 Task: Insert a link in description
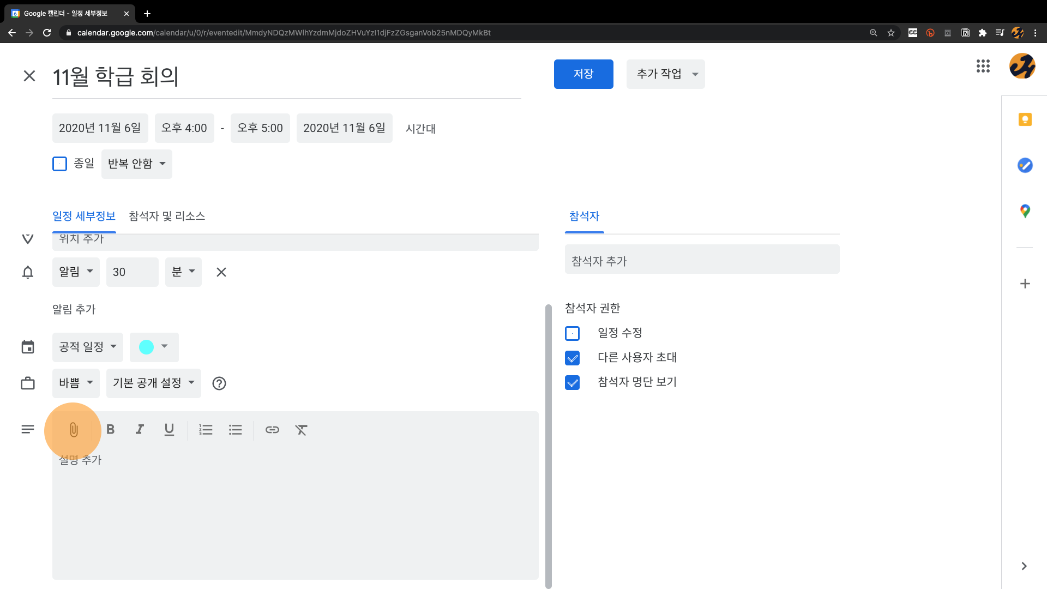pyautogui.click(x=272, y=430)
